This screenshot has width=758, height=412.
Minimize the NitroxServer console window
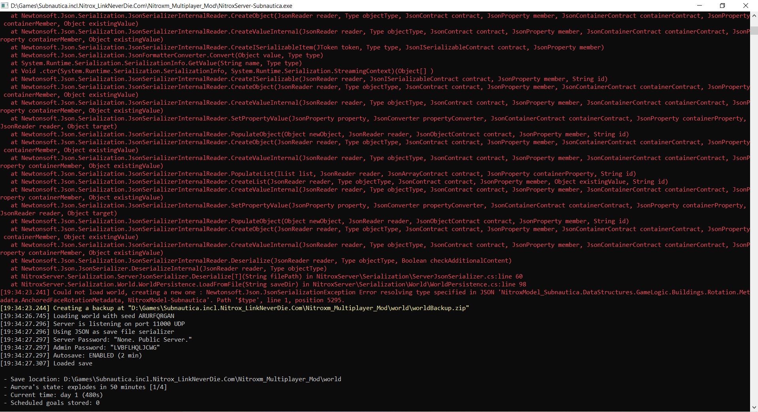click(700, 6)
